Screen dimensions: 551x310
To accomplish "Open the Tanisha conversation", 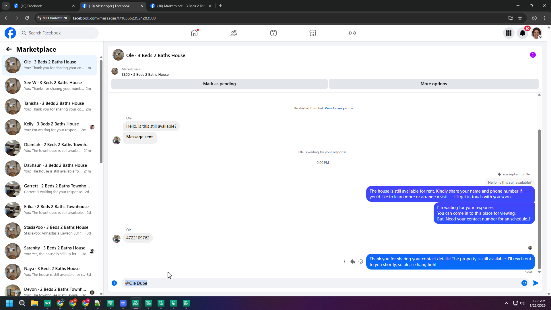I will click(49, 106).
